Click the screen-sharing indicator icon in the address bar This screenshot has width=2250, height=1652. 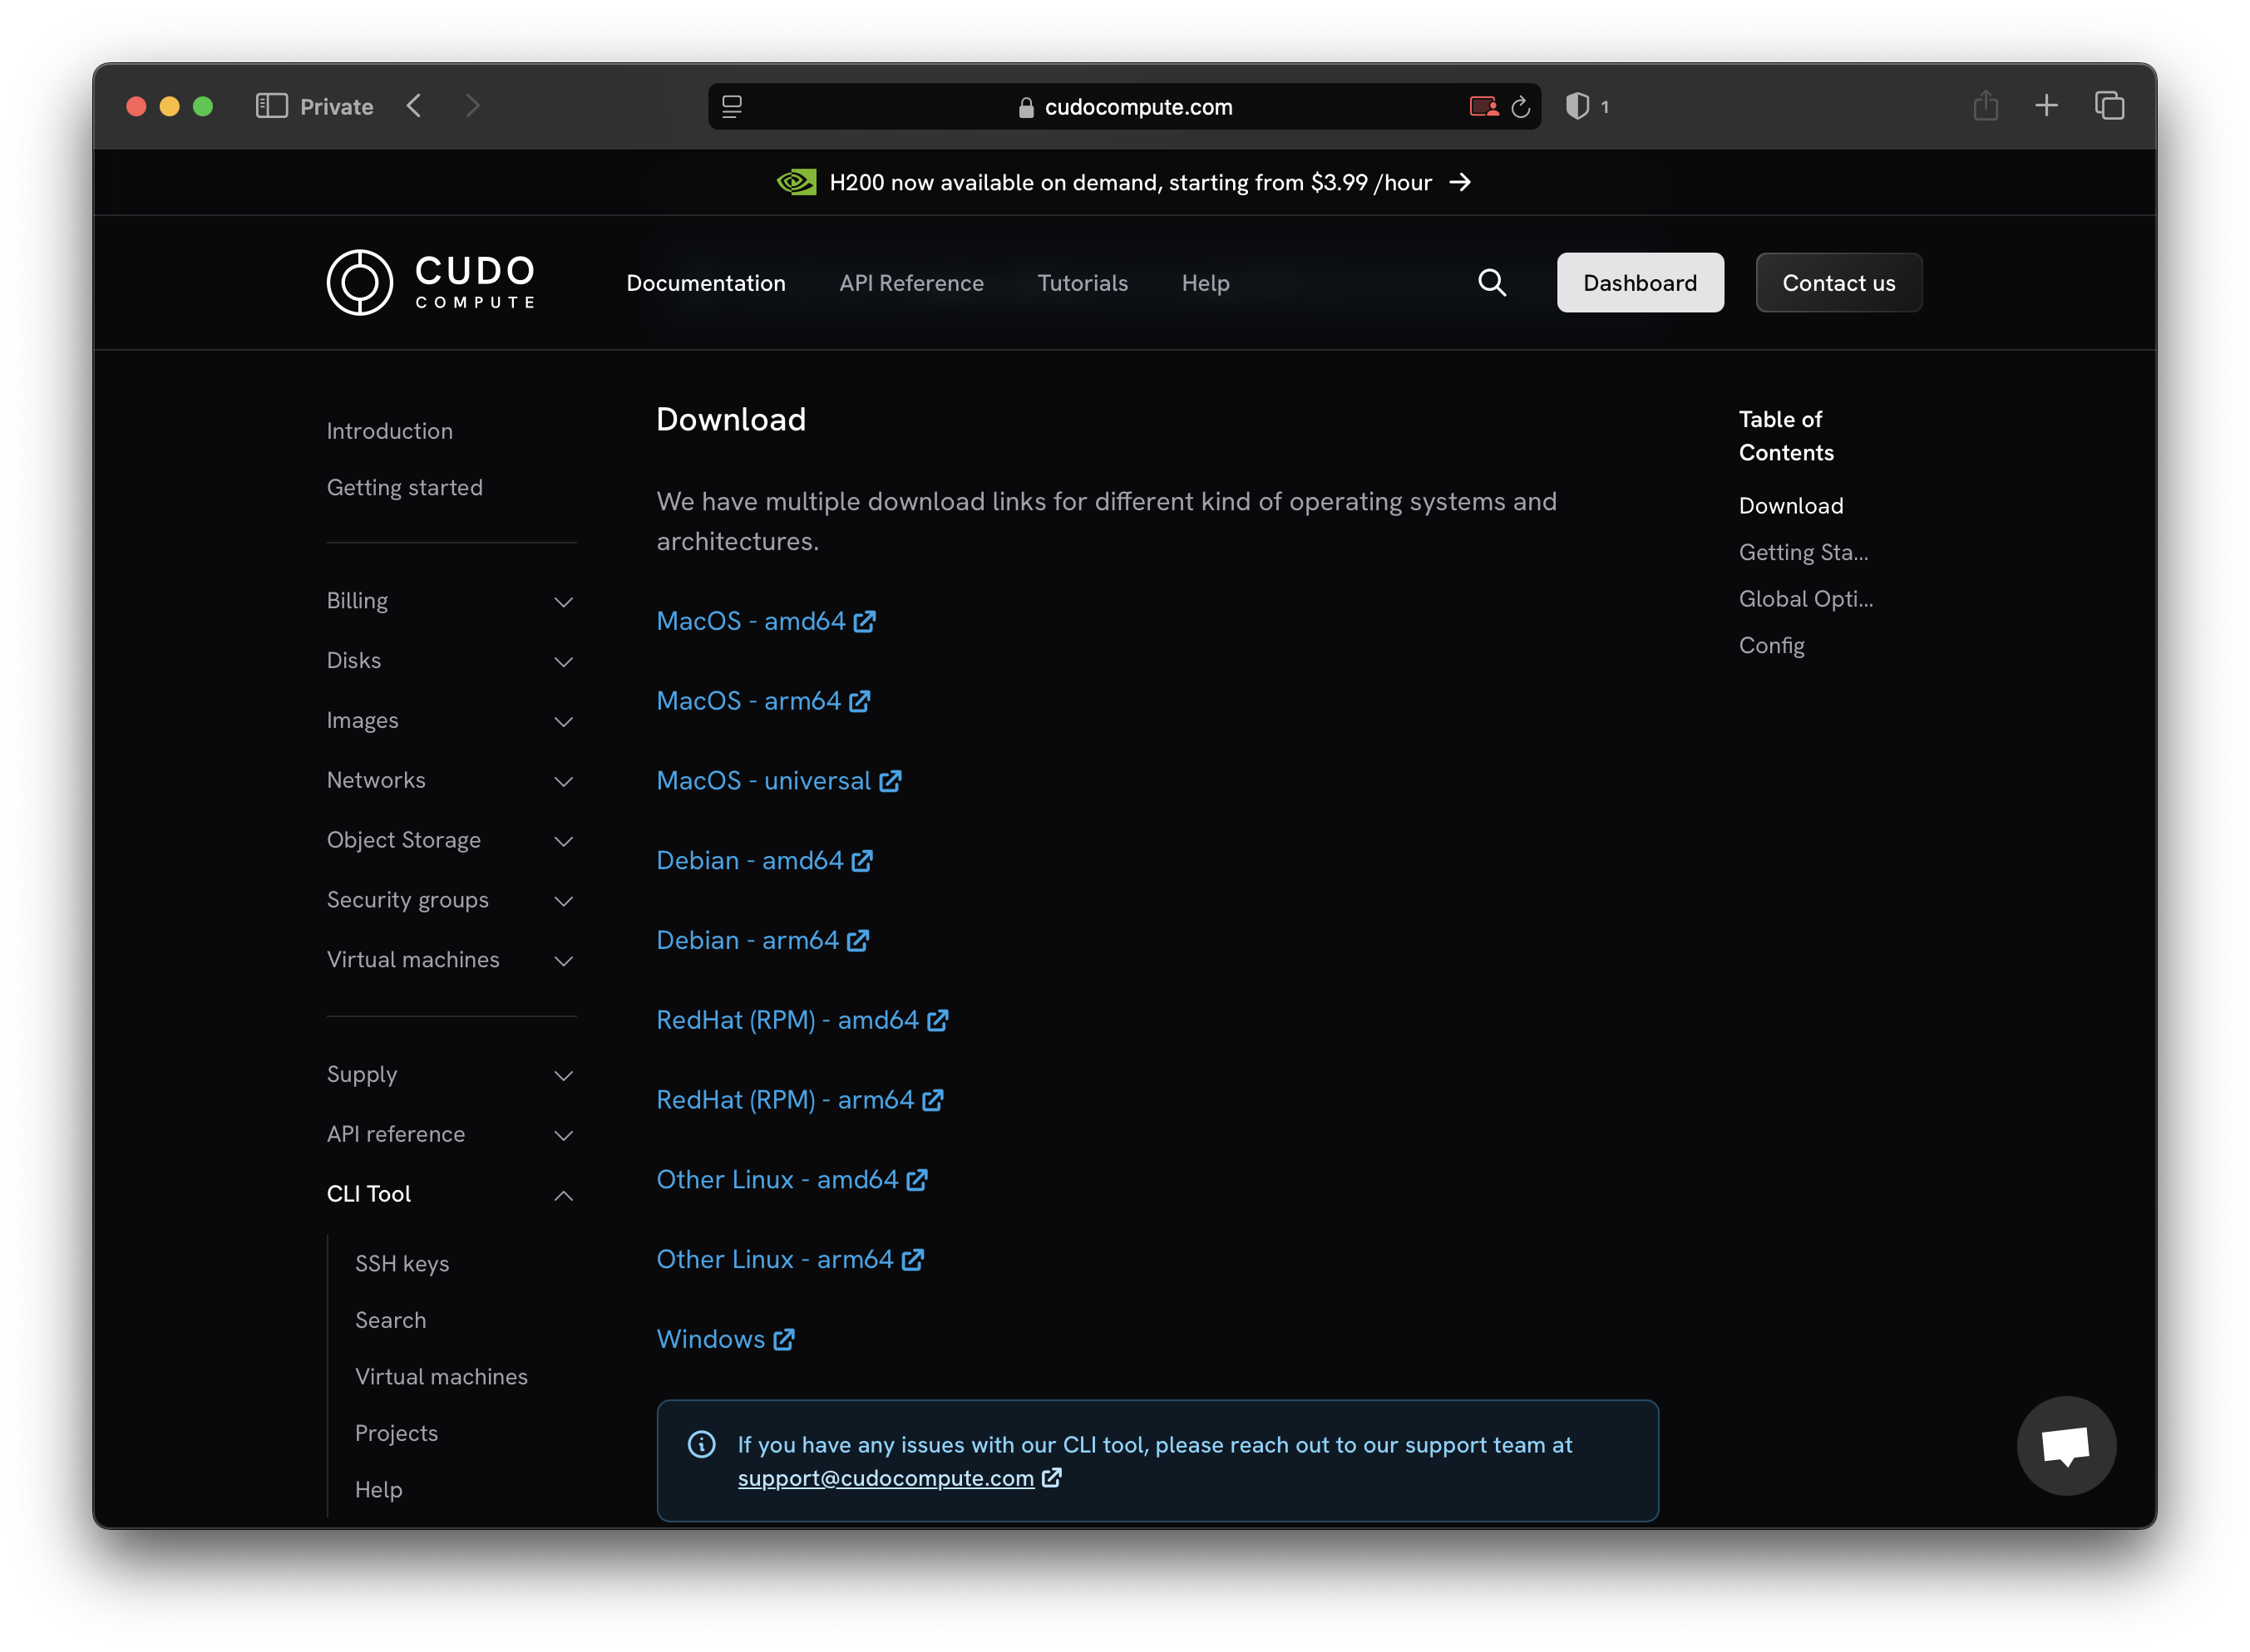click(x=1483, y=106)
